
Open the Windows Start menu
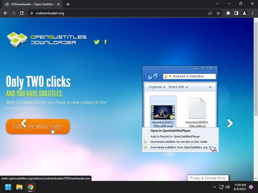8,187
